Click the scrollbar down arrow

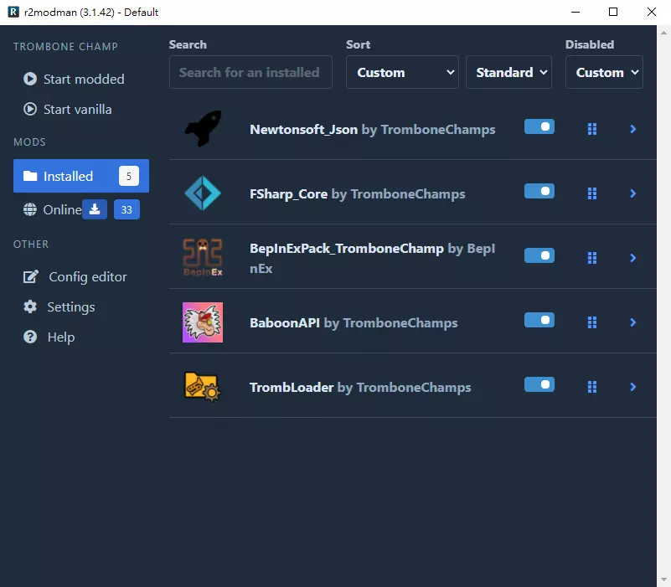(663, 580)
